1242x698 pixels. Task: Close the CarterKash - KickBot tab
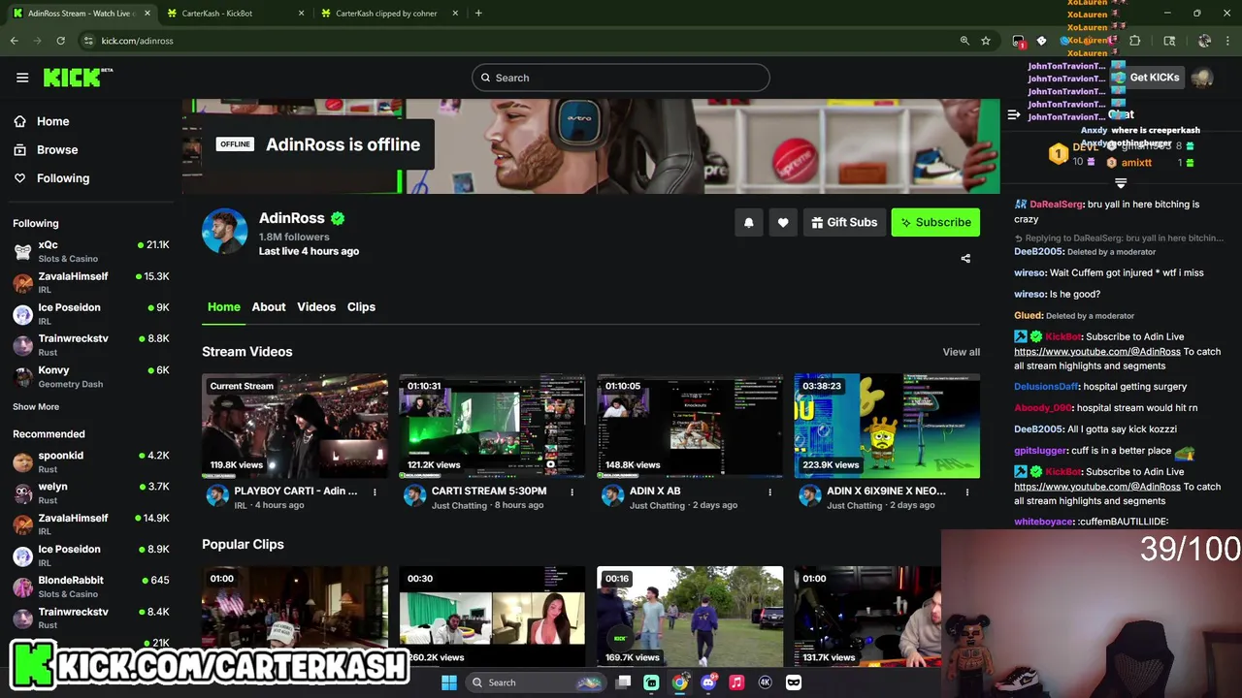click(302, 13)
